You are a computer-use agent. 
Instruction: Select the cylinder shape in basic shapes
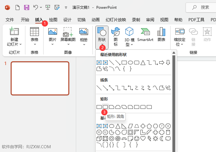point(168,132)
